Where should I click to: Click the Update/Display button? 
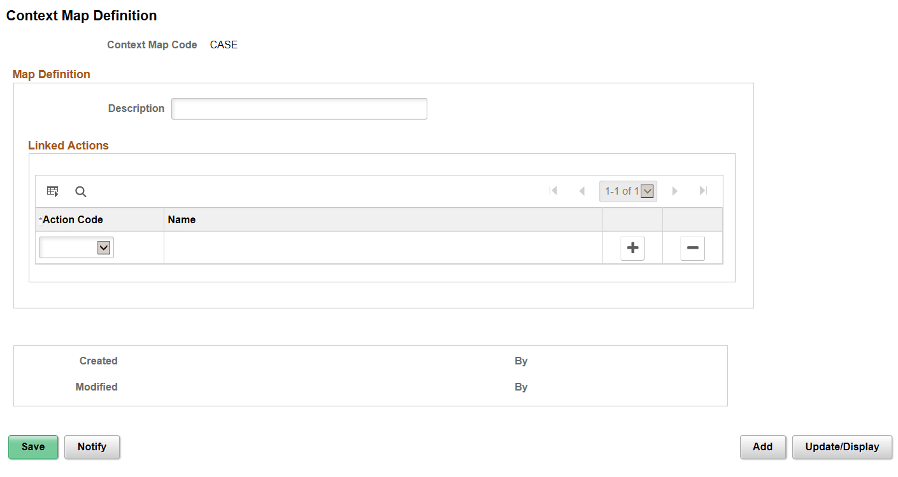tap(842, 446)
